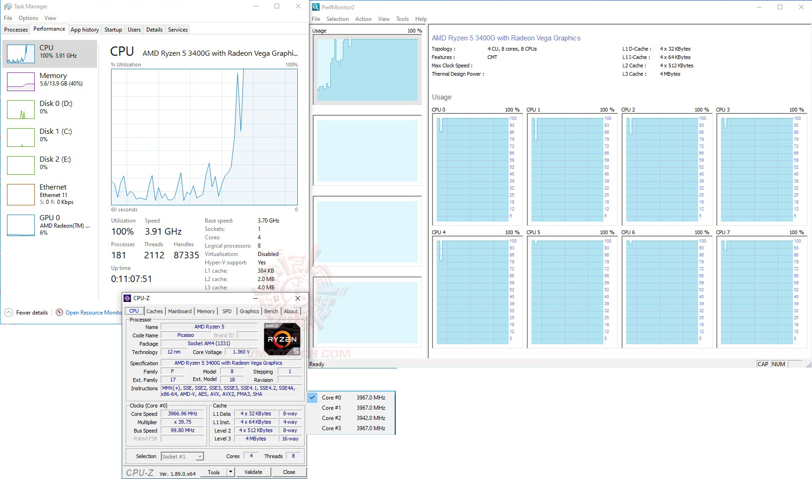Switch to the Graphics tab in CPU-Z
The height and width of the screenshot is (479, 812).
tap(249, 311)
